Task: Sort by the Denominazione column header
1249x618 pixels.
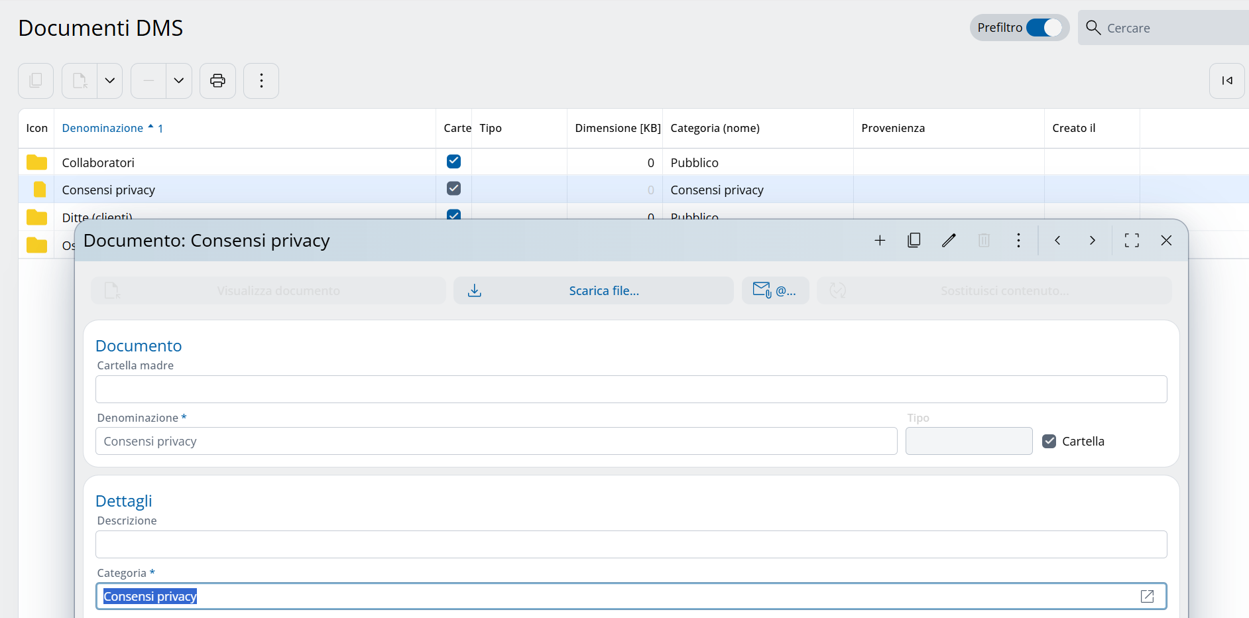Action: (103, 128)
